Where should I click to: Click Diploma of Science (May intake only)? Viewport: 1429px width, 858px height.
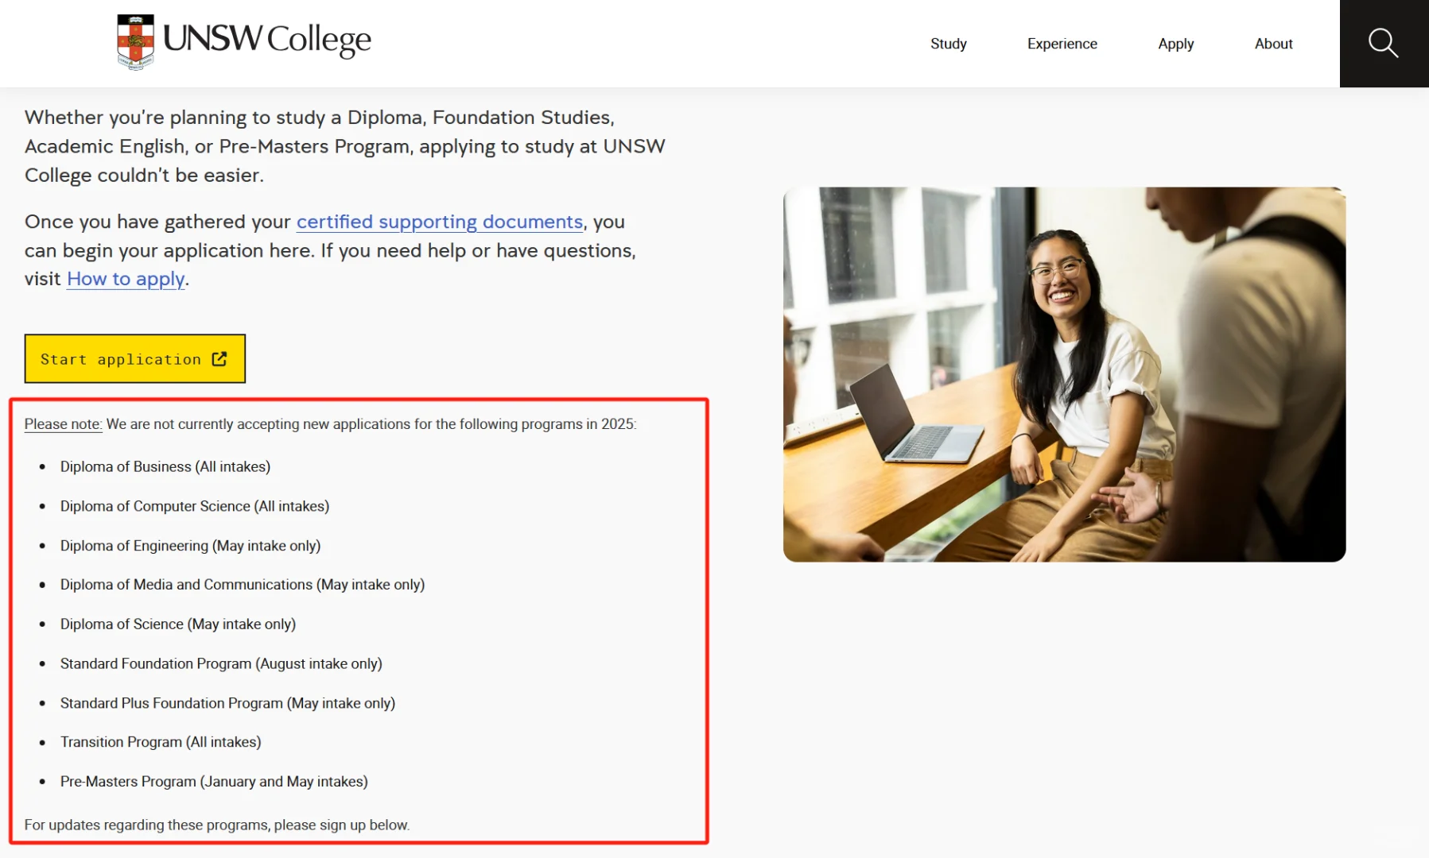[178, 624]
